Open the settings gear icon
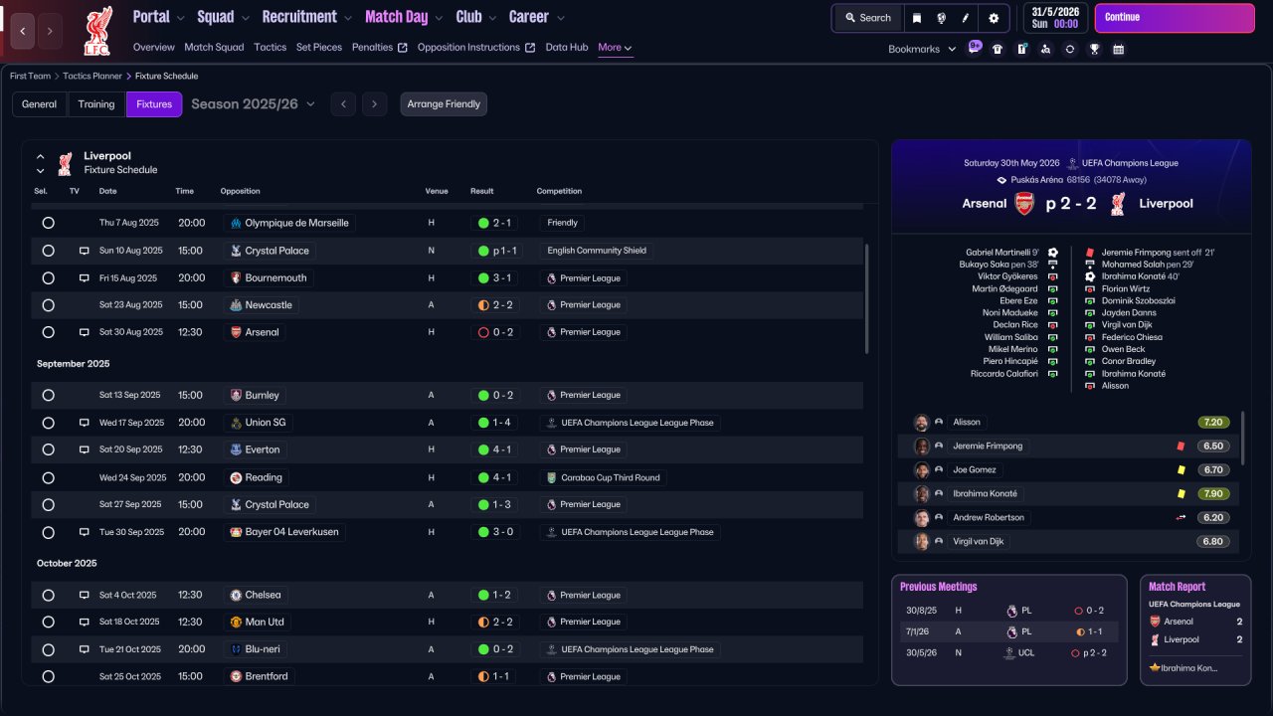1273x716 pixels. point(994,18)
